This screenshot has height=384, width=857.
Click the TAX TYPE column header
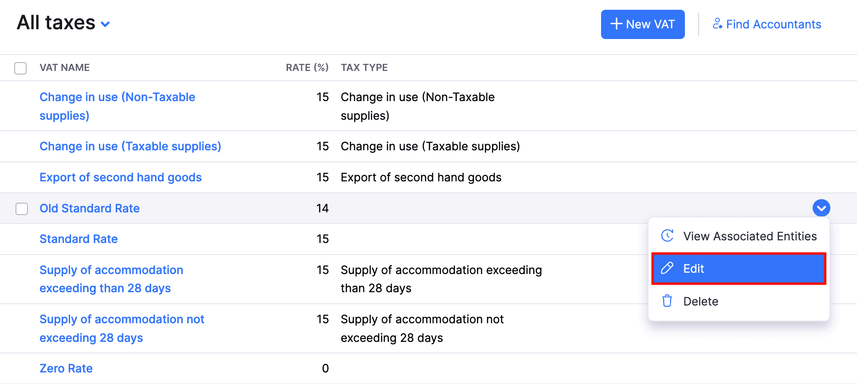pyautogui.click(x=364, y=67)
